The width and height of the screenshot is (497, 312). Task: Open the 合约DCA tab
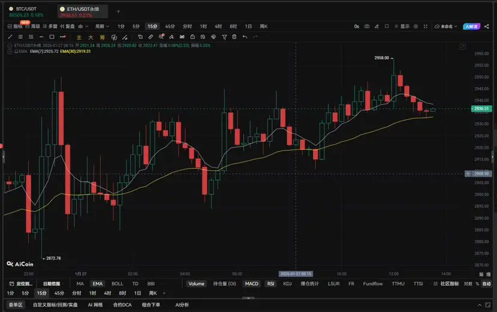(122, 305)
